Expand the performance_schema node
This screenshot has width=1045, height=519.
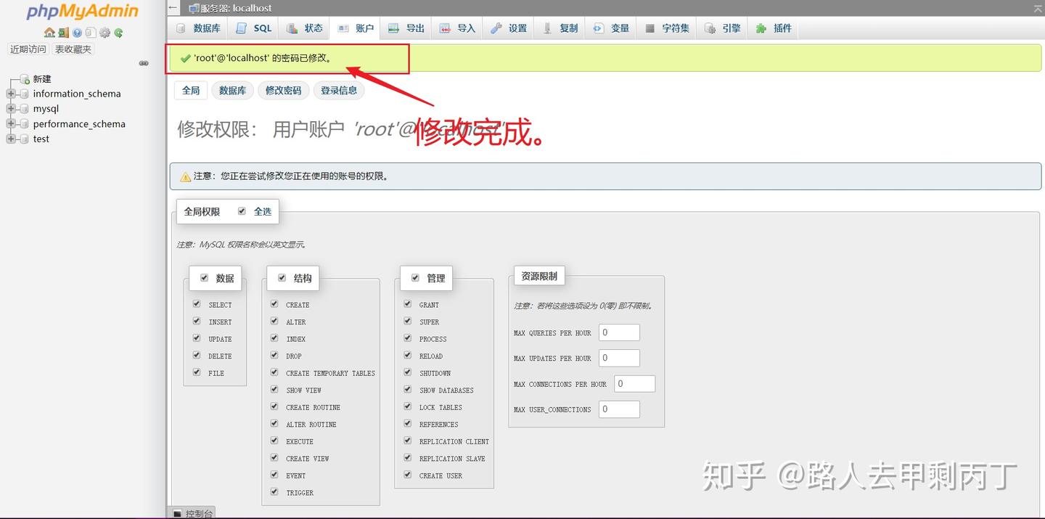click(x=10, y=123)
